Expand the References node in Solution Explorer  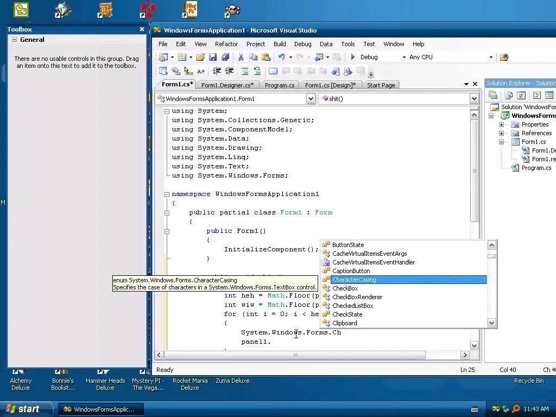tap(501, 134)
